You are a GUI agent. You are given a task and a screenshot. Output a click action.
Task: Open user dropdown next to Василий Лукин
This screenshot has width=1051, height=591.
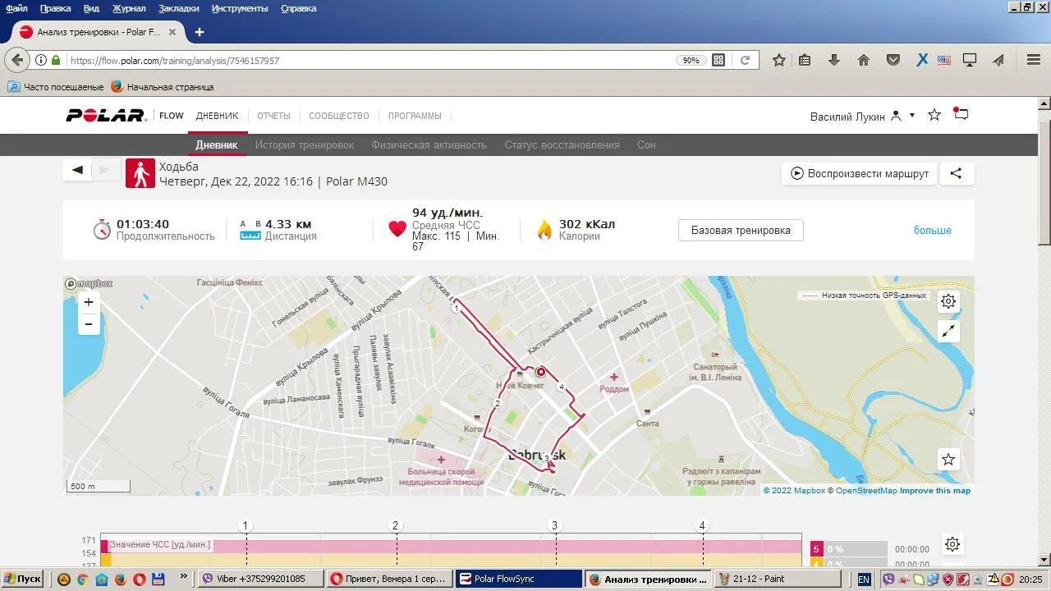[911, 116]
